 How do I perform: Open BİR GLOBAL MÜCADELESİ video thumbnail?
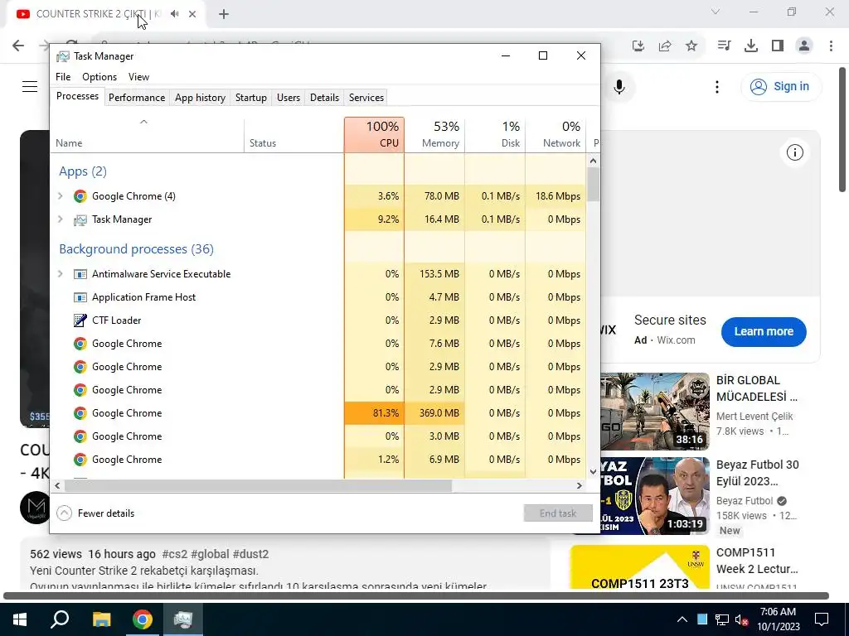pyautogui.click(x=655, y=411)
